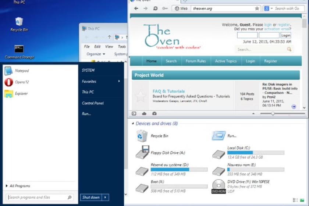The image size is (309, 206).
Task: Open the Organize dropdown in Explorer
Action: point(96,54)
